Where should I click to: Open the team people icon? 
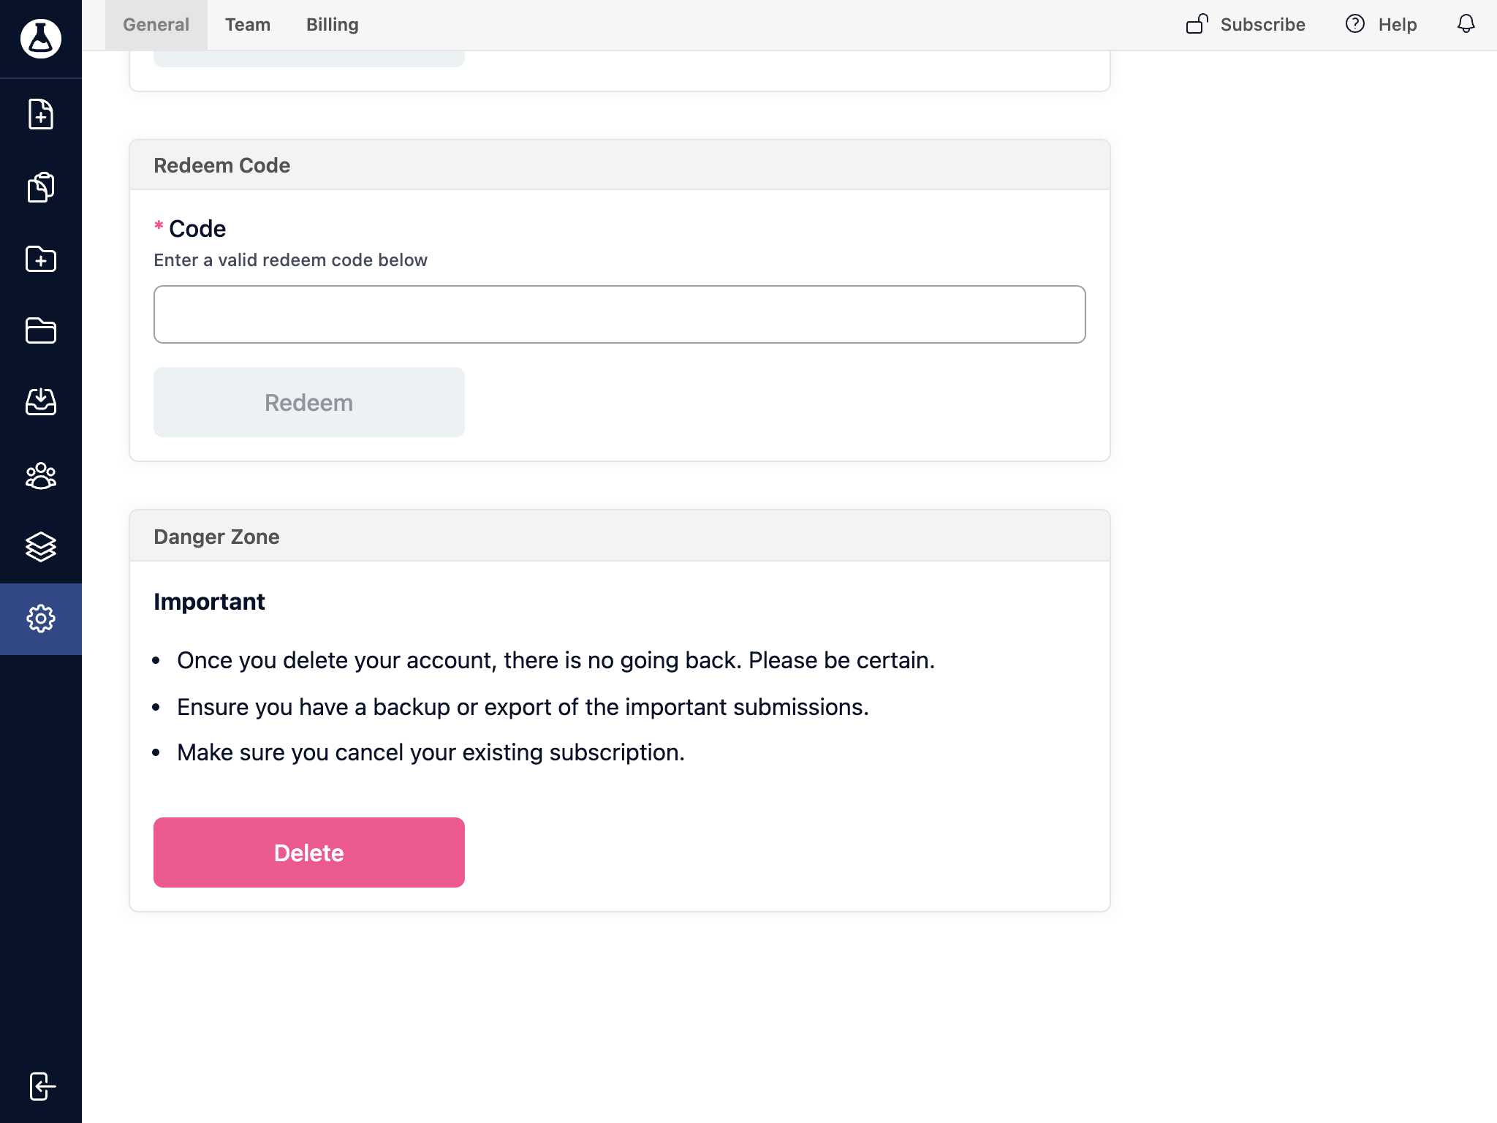click(x=41, y=475)
